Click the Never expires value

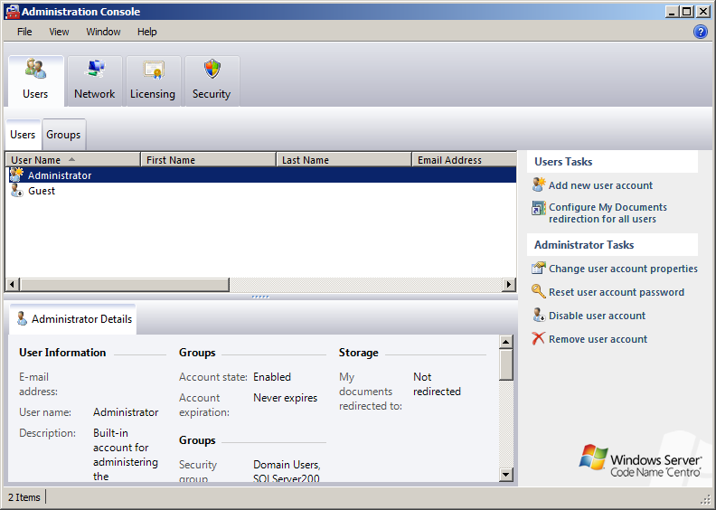click(286, 398)
